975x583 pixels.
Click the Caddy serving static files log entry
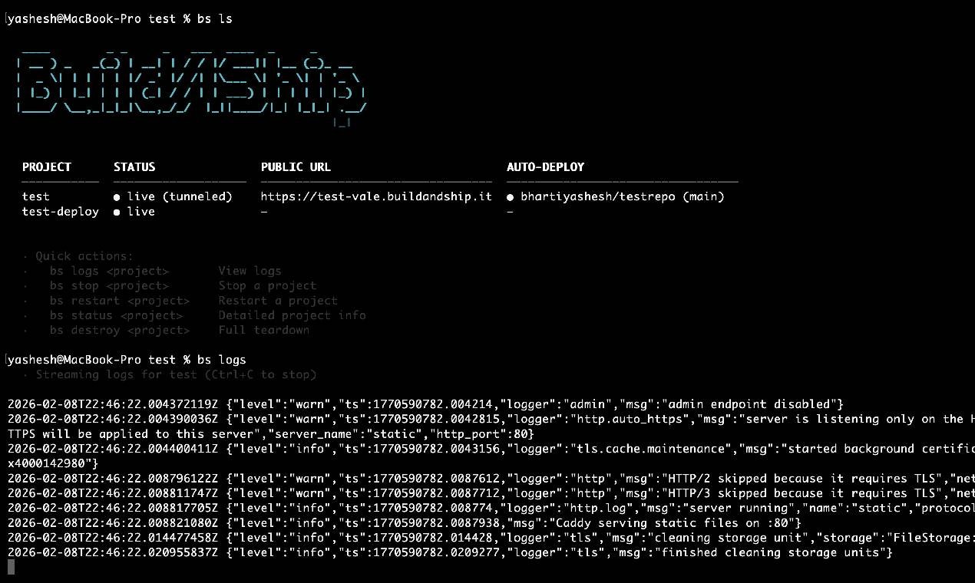coord(461,522)
